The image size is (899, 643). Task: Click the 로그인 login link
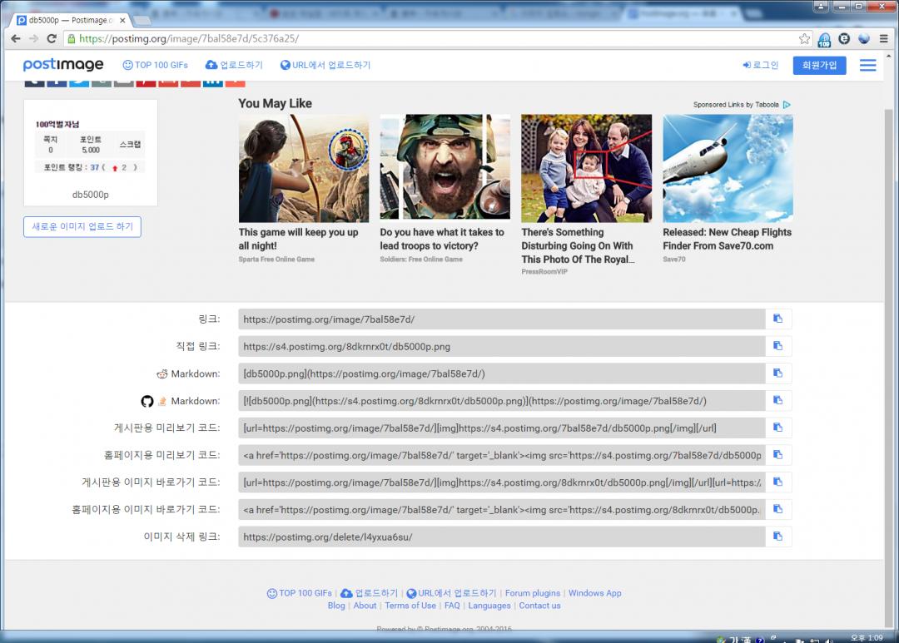click(x=761, y=65)
